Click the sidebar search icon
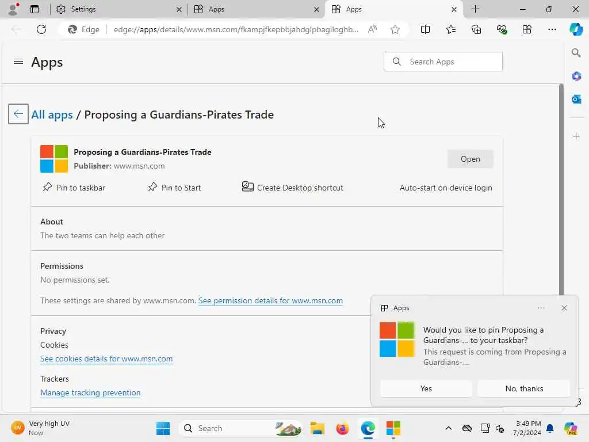 point(576,52)
